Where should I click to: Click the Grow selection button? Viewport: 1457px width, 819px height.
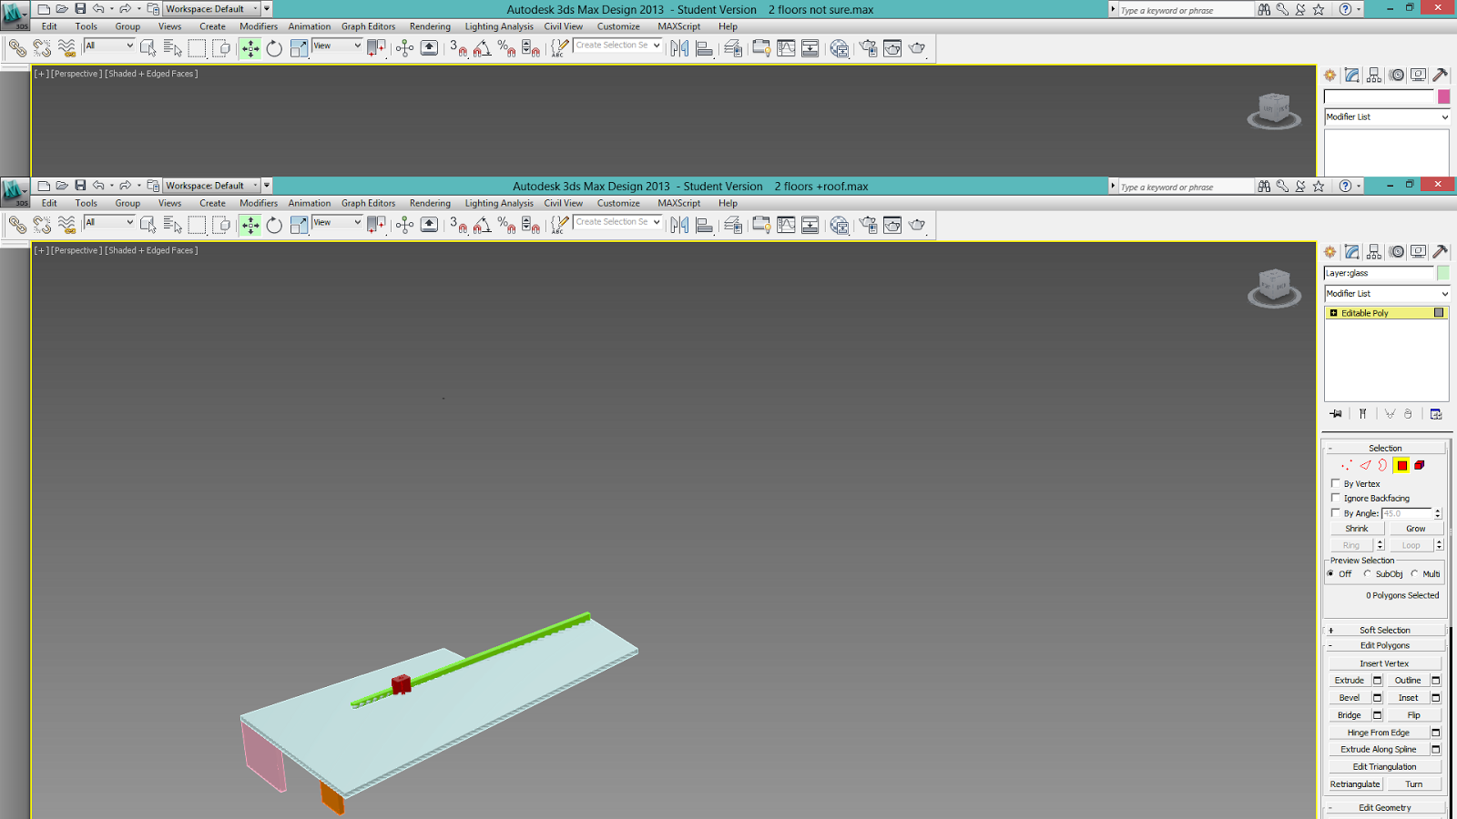click(1414, 528)
